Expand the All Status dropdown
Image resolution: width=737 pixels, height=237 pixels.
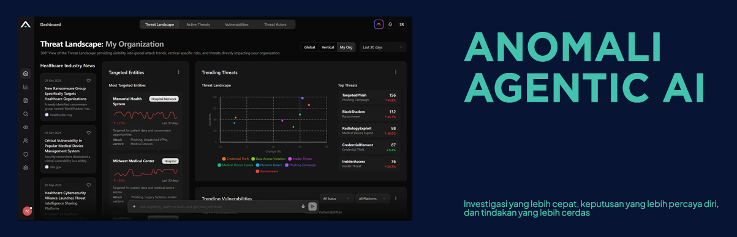click(x=337, y=198)
